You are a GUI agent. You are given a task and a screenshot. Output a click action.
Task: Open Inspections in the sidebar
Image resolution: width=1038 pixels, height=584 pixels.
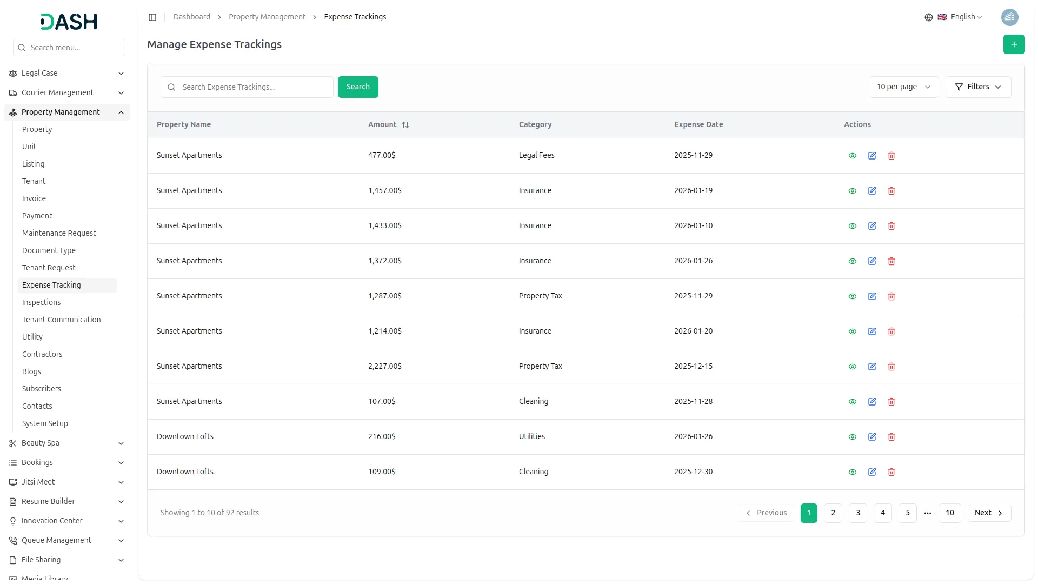point(41,302)
